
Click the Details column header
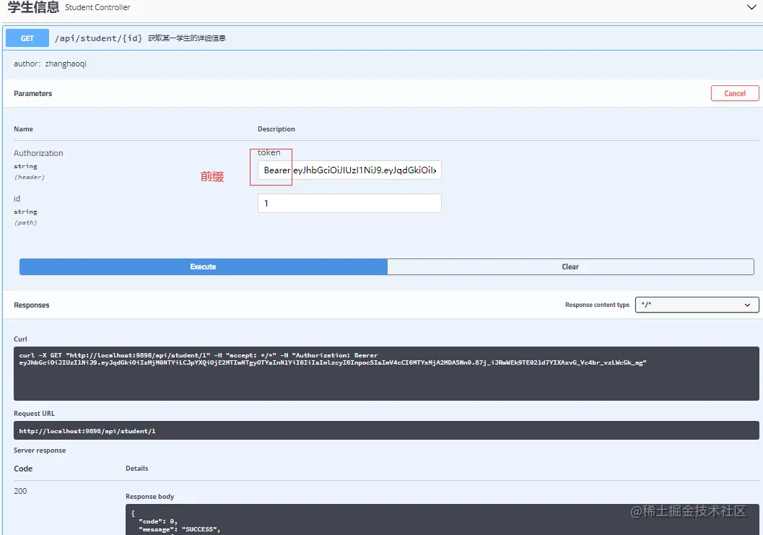136,469
